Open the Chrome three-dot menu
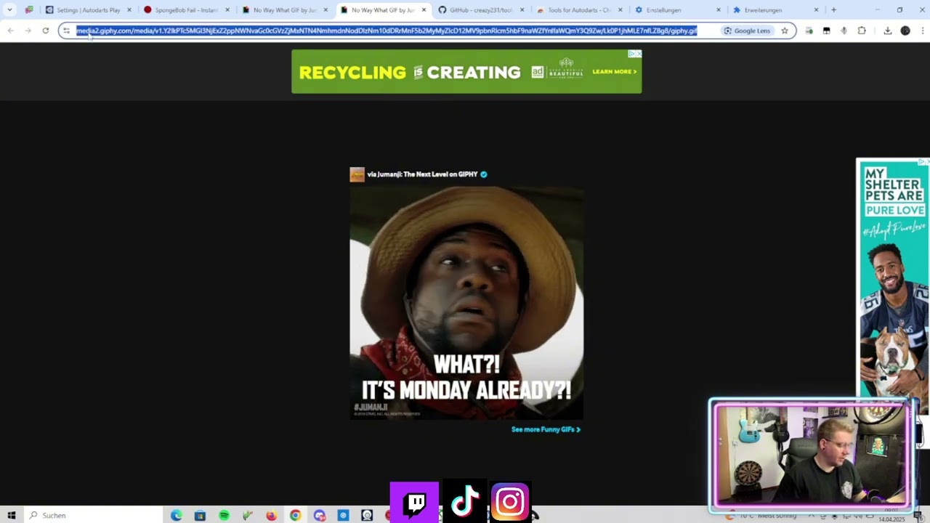The height and width of the screenshot is (523, 930). pyautogui.click(x=922, y=31)
